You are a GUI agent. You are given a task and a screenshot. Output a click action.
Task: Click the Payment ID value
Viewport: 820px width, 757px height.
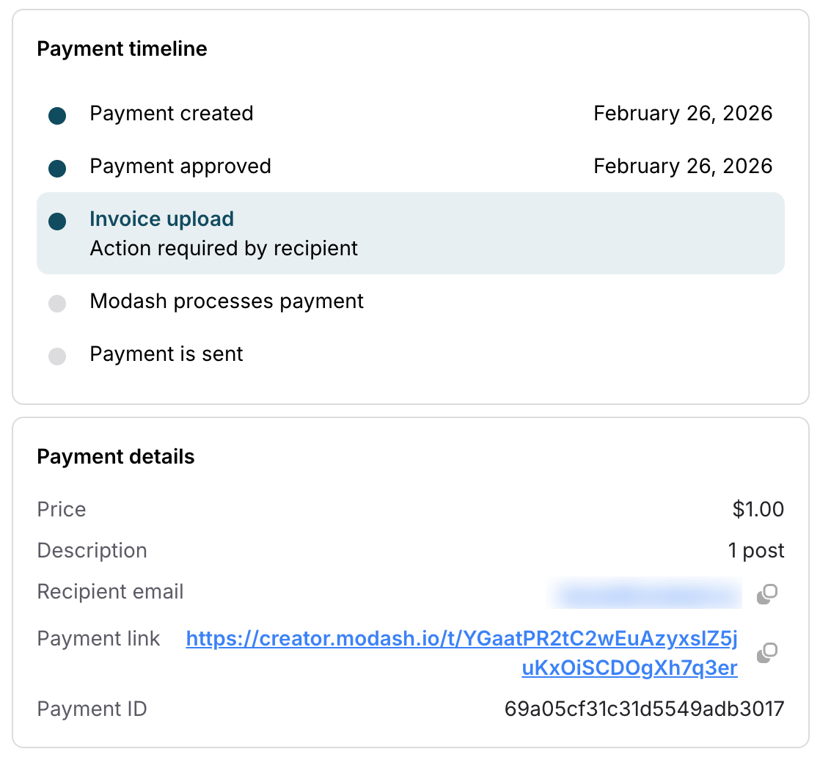644,709
